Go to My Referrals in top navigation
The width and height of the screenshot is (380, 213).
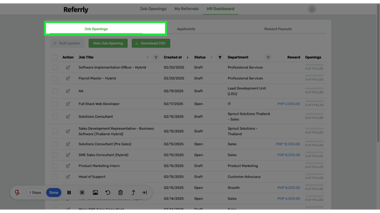[187, 9]
